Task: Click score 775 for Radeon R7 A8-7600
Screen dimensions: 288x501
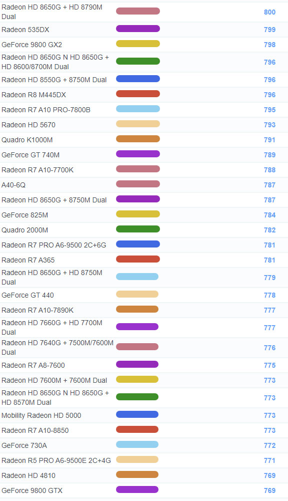Action: coord(269,365)
